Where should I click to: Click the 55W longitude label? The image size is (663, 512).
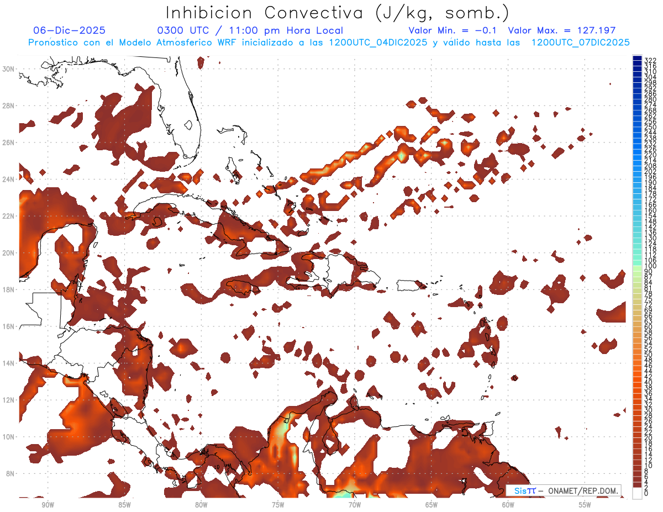(585, 505)
